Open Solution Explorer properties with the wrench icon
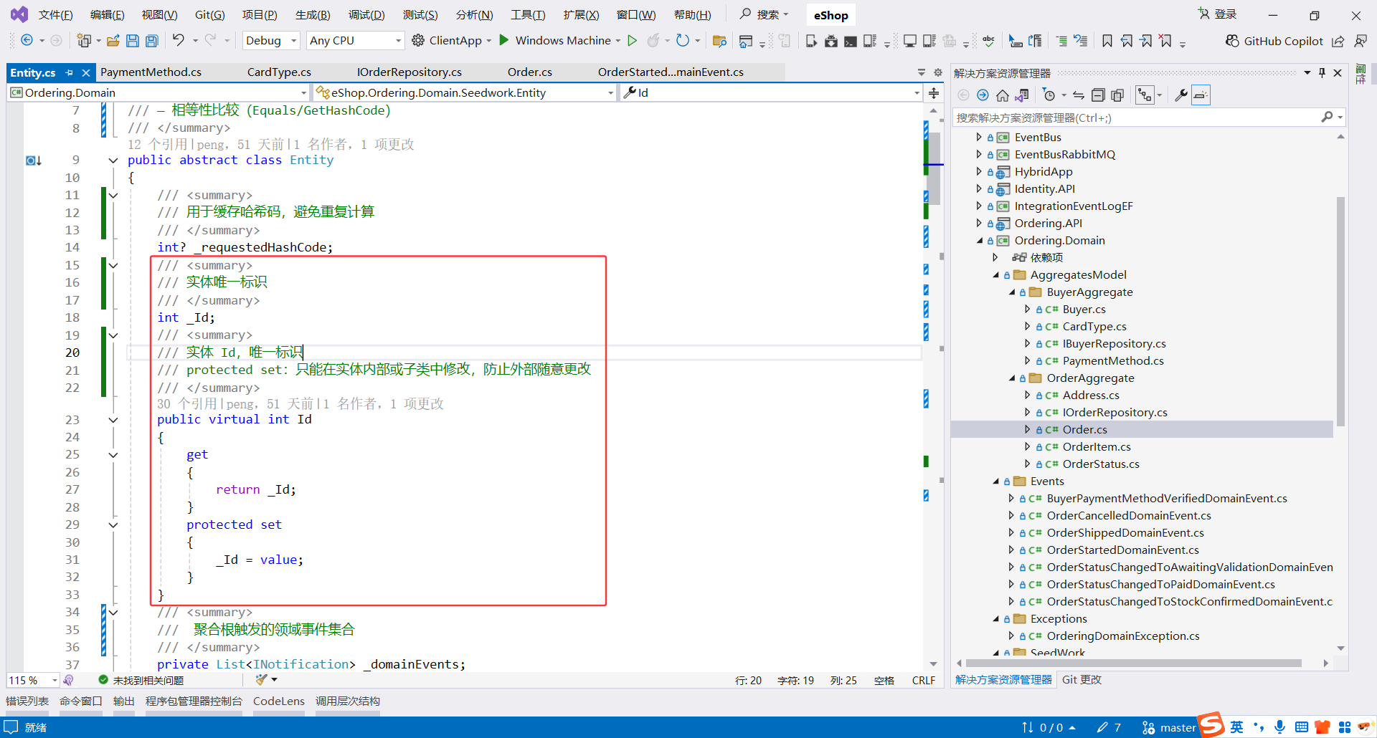 click(x=1181, y=94)
